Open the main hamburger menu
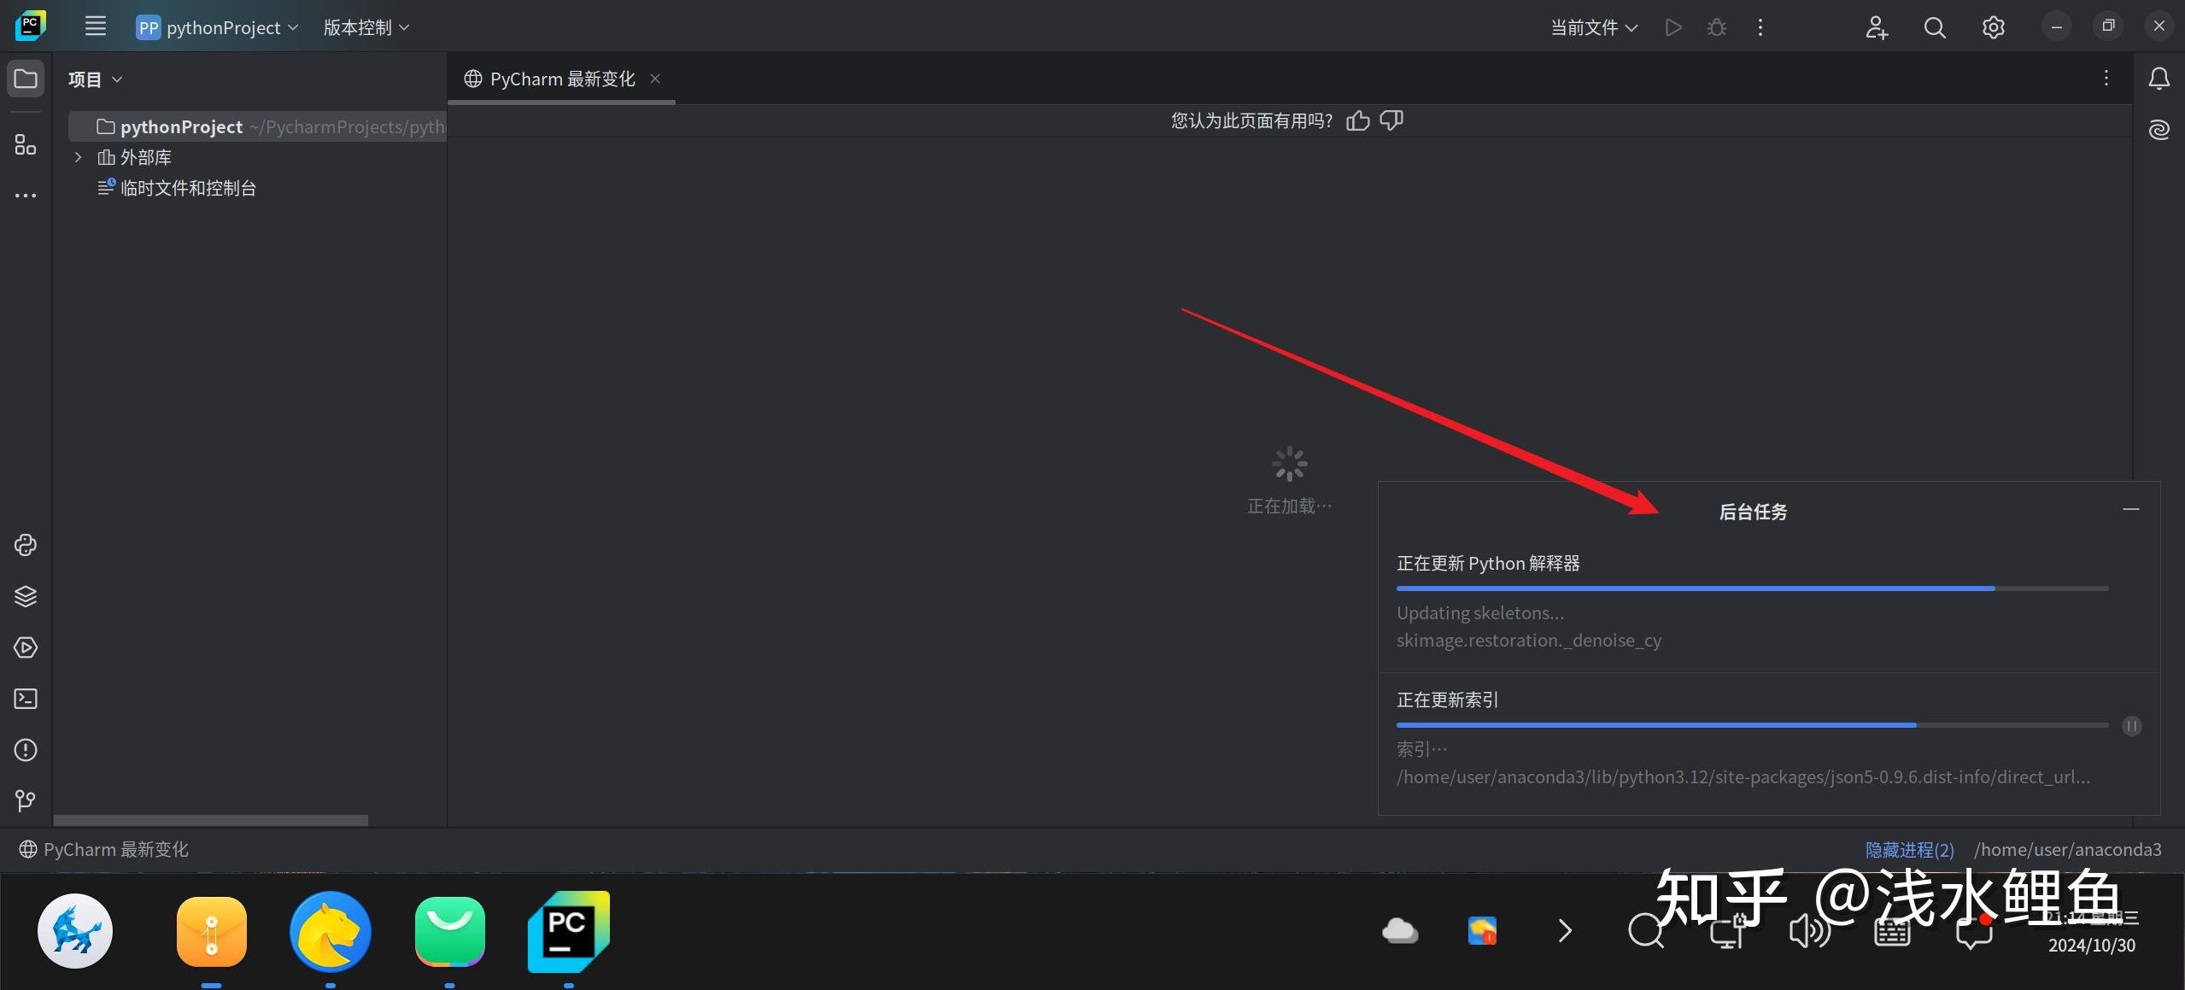Screen dimensions: 2185x990 (x=96, y=26)
